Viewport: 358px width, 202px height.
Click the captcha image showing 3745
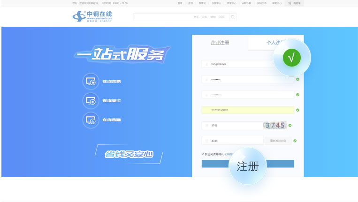click(275, 125)
